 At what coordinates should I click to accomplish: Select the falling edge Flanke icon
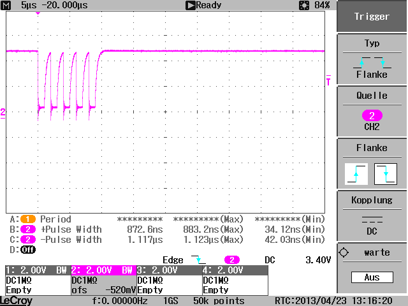point(386,174)
